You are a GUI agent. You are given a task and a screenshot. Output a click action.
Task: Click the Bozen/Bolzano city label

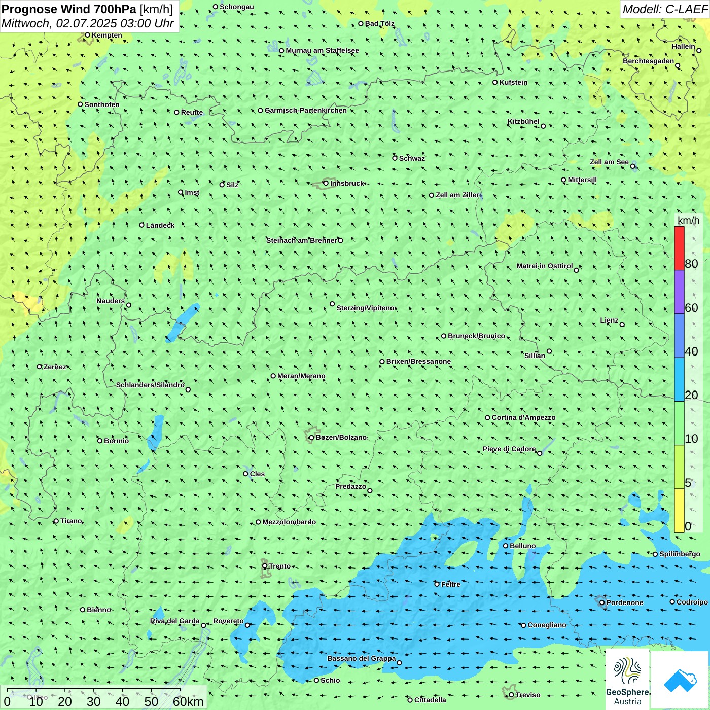click(x=341, y=437)
